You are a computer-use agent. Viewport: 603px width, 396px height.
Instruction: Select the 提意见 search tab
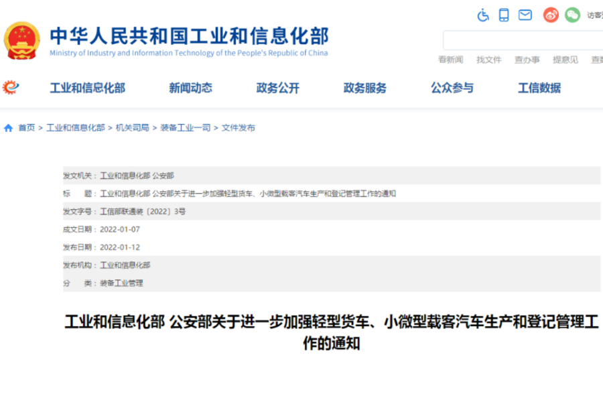565,60
